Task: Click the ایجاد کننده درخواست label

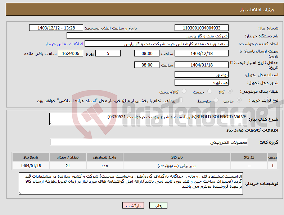Action: click(x=258, y=44)
